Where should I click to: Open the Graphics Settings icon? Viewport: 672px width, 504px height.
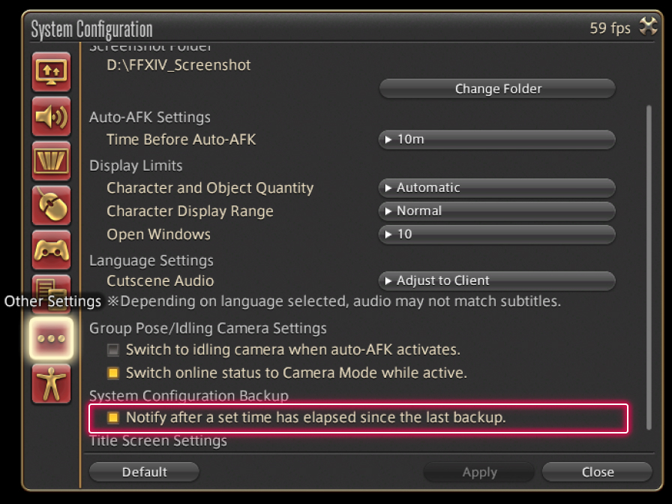point(52,160)
